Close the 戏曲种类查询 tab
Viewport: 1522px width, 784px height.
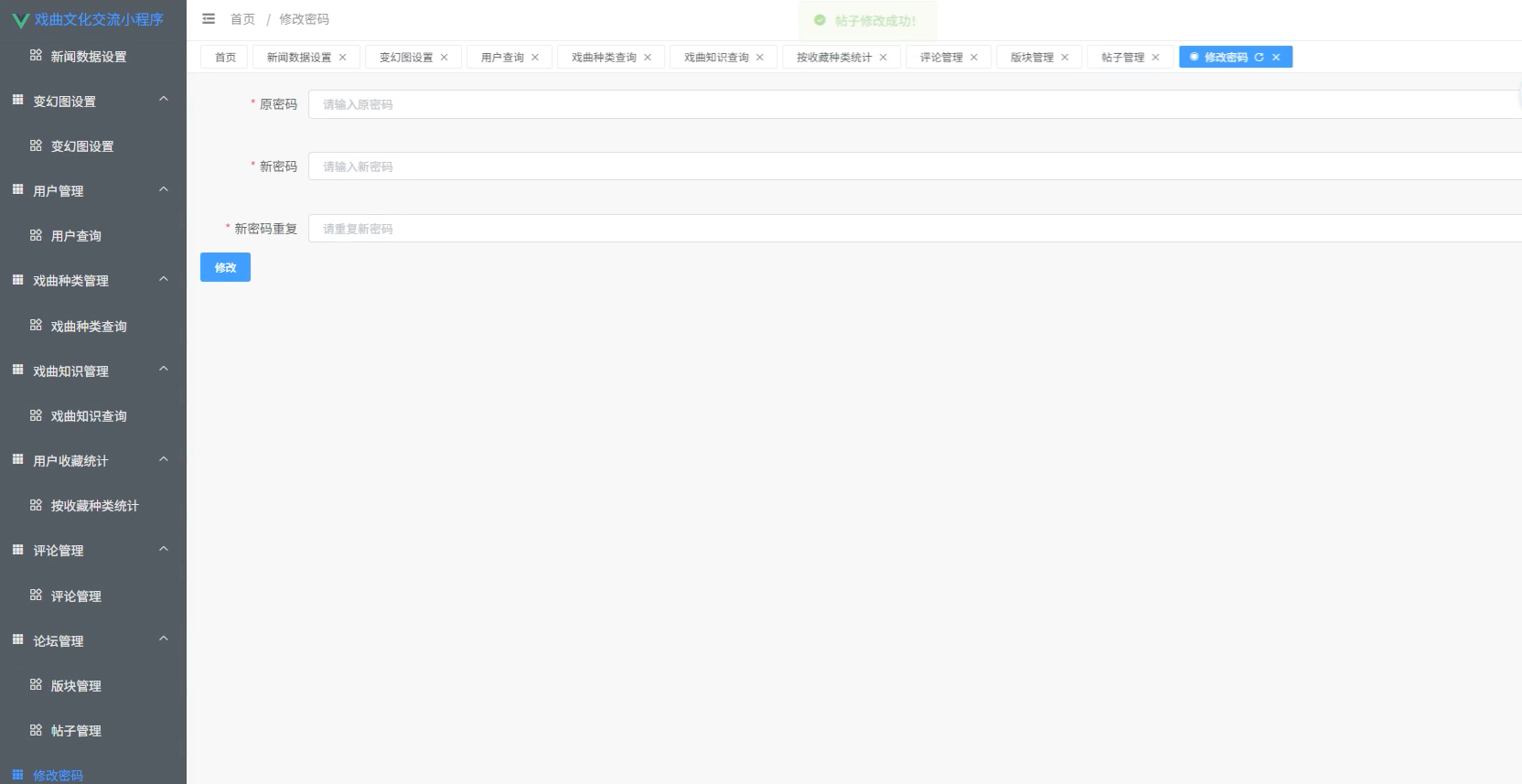click(x=648, y=57)
